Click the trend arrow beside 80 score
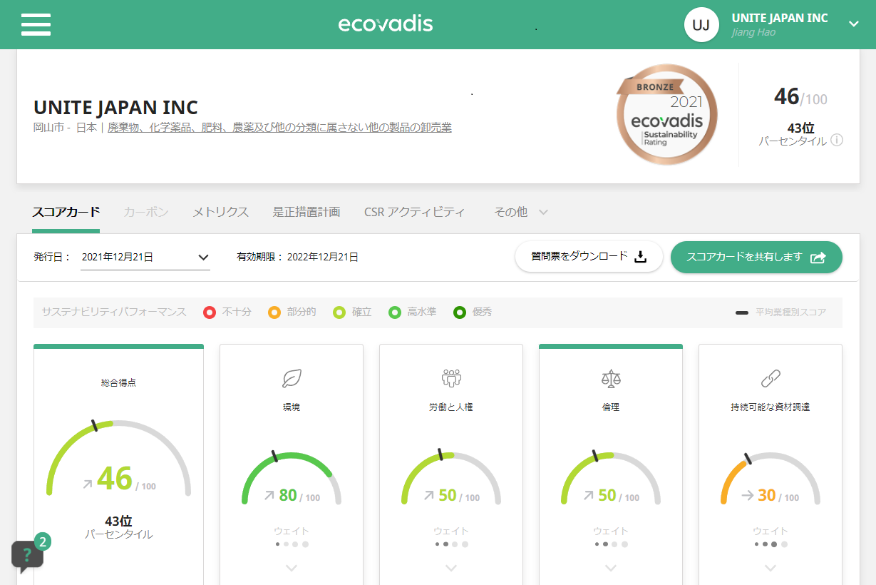 (269, 495)
